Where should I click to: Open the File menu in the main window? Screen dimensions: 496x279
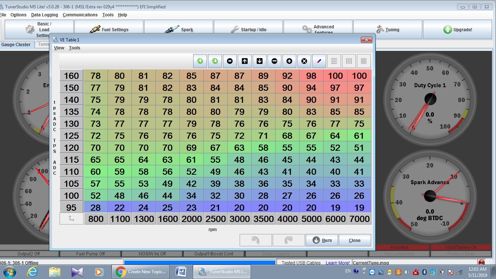coord(3,15)
